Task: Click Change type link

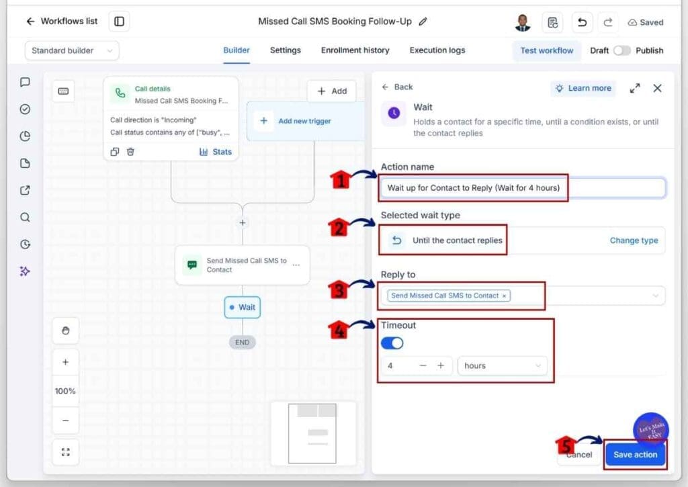Action: pos(634,240)
